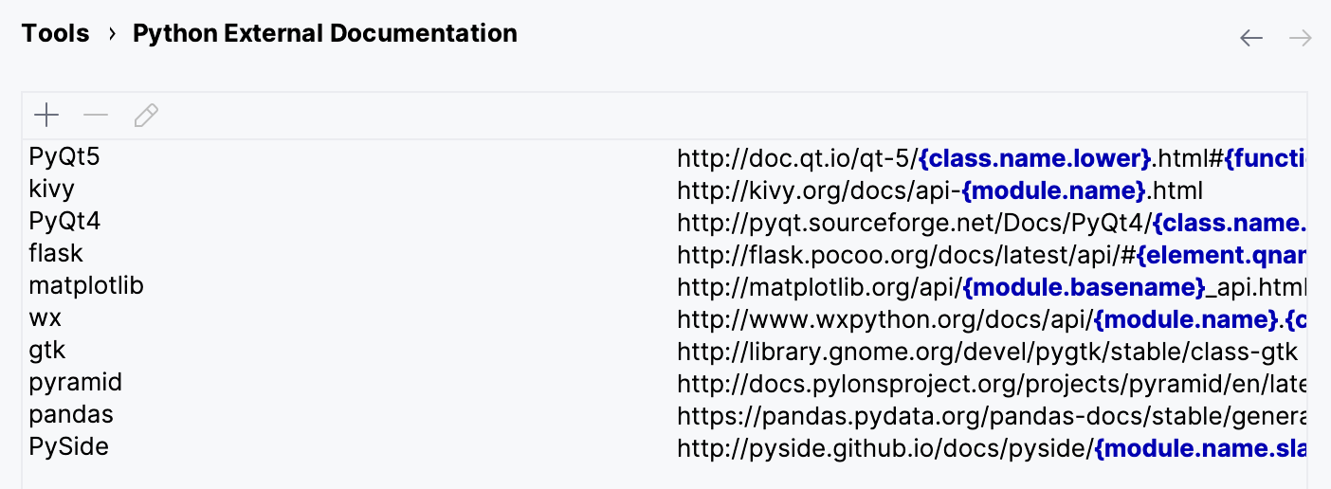Select the wx module row
Image resolution: width=1331 pixels, height=489 pixels.
point(665,318)
